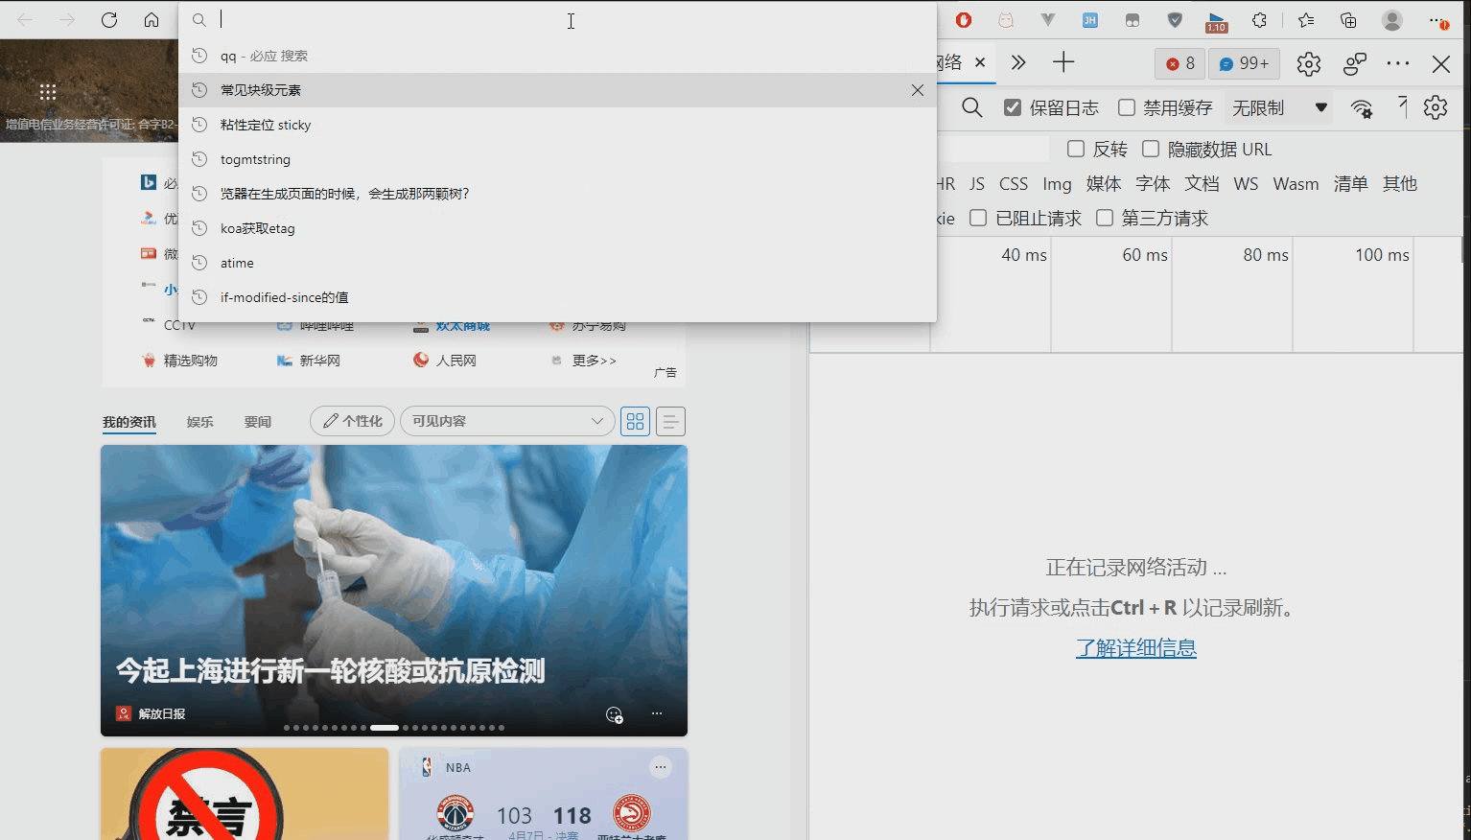Open the browser collections icon
Viewport: 1471px width, 840px height.
pos(1348,20)
